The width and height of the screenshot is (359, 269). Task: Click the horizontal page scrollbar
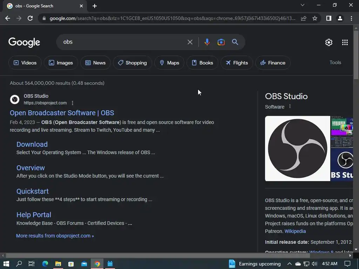point(158,255)
